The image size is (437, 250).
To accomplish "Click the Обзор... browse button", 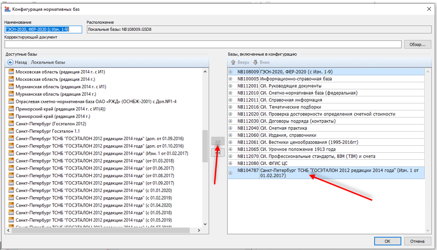I will [417, 44].
